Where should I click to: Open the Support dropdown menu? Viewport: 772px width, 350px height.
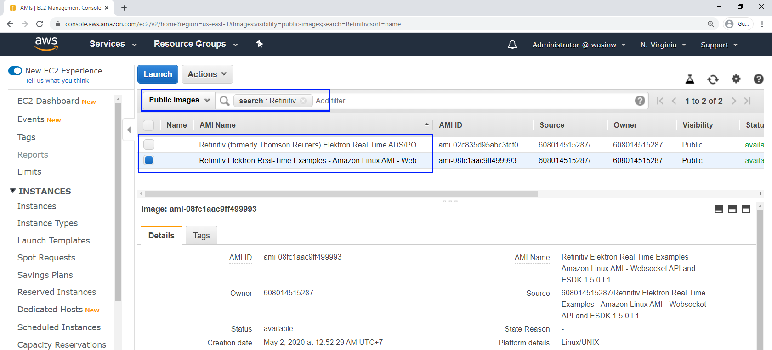[x=719, y=45]
